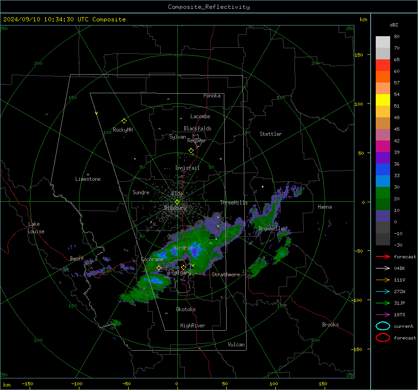
Task: Click the green 31JP arrow in legend
Action: pos(383,303)
